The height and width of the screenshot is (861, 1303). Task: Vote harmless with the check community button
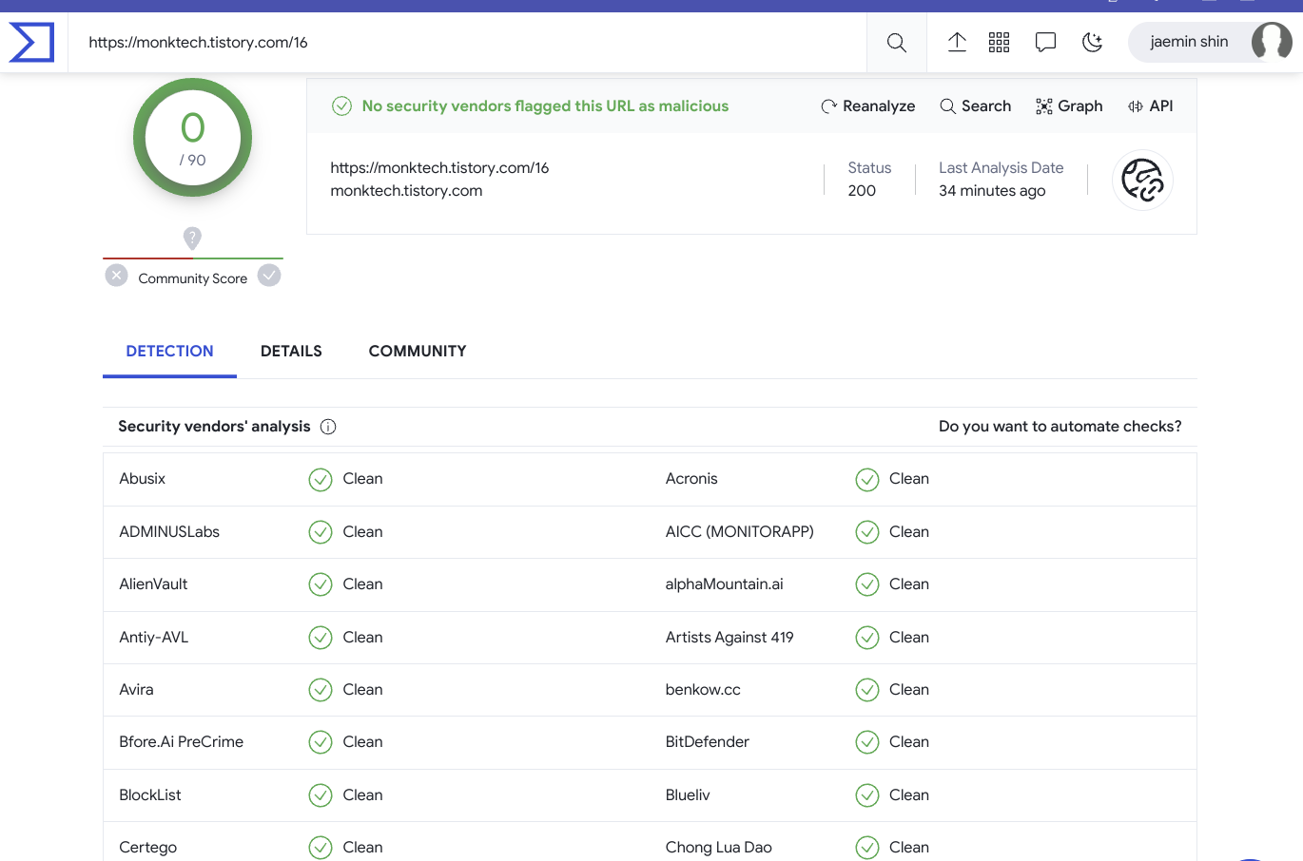pyautogui.click(x=269, y=276)
